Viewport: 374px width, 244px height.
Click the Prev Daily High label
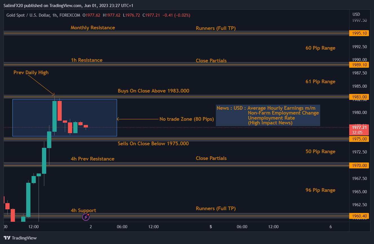pyautogui.click(x=31, y=72)
